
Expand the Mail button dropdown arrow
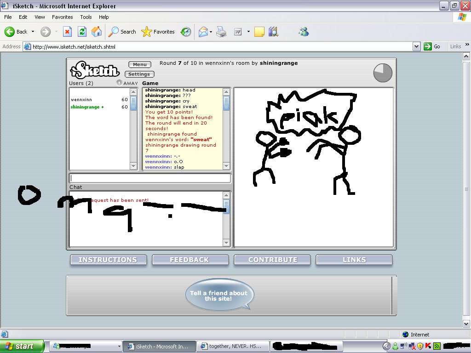(211, 32)
